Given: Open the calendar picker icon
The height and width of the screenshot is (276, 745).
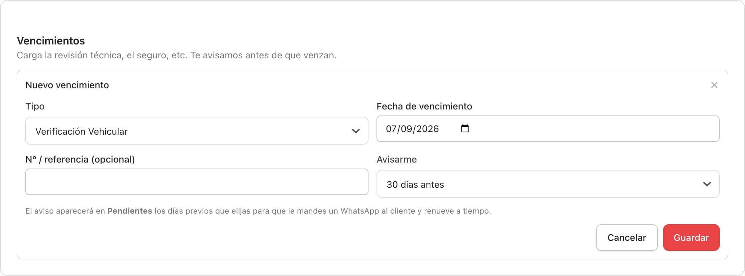Looking at the screenshot, I should [465, 128].
